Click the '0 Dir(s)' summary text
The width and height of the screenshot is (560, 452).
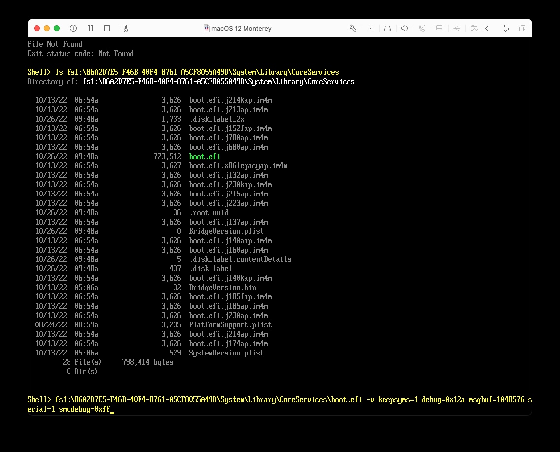(82, 371)
